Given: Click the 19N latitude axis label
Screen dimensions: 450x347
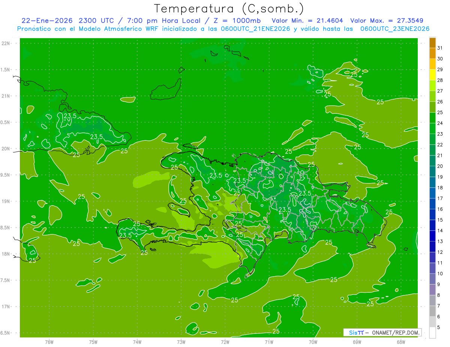Looking at the screenshot, I should 6,201.
